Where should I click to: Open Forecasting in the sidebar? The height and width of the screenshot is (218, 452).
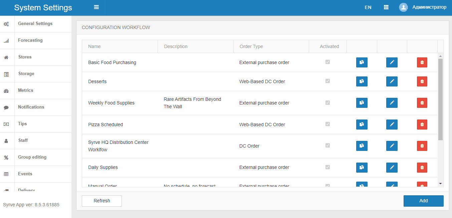(30, 40)
